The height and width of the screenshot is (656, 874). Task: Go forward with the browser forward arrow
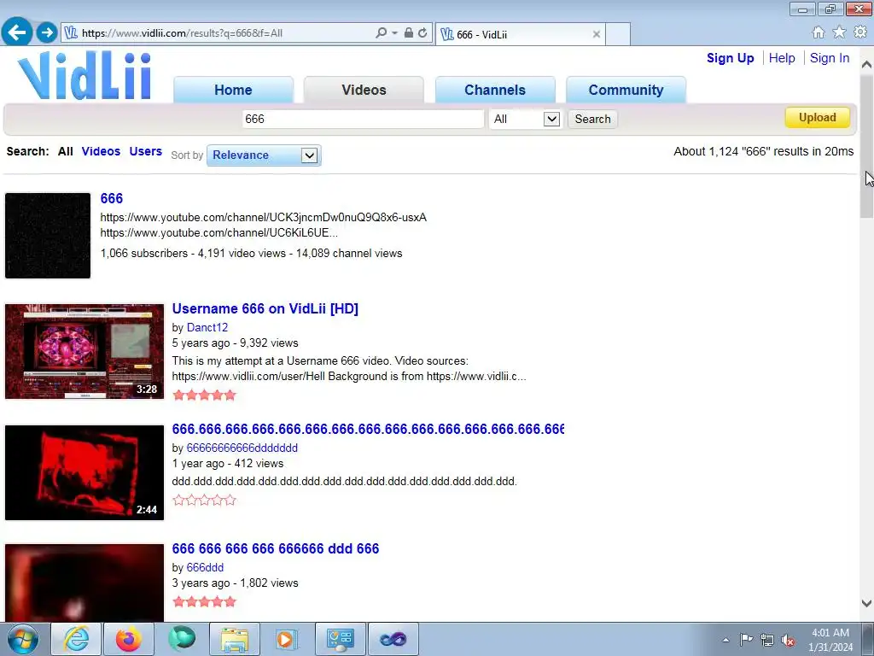(47, 32)
